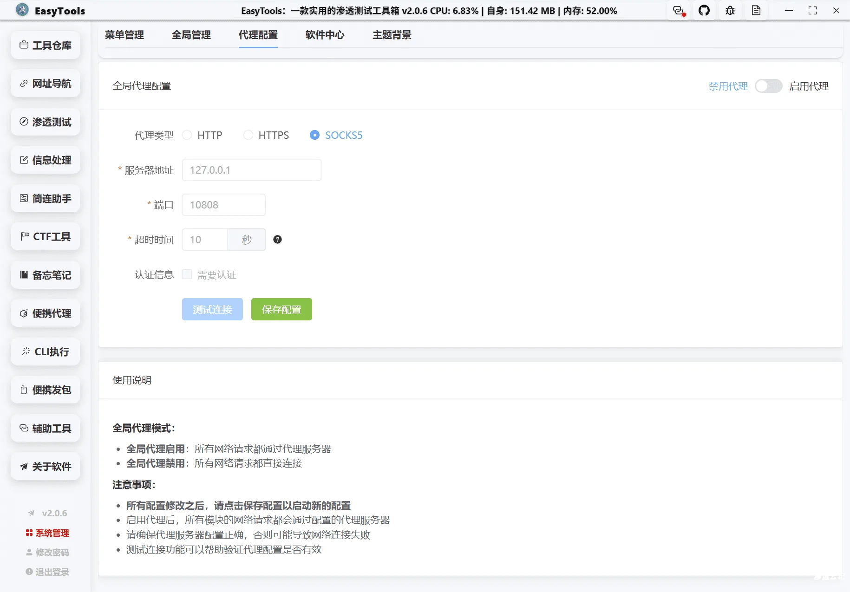Click the timeout help question mark icon

(277, 240)
